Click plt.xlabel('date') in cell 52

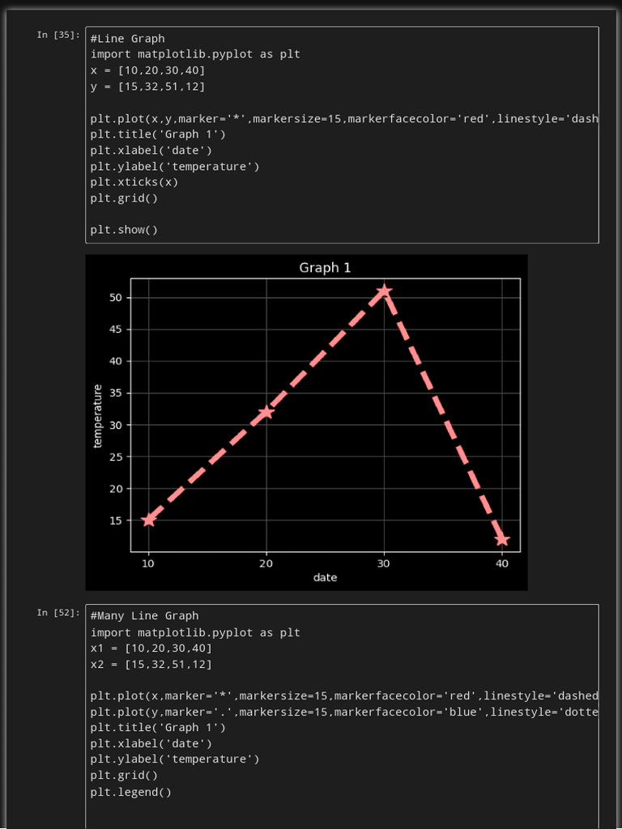151,744
